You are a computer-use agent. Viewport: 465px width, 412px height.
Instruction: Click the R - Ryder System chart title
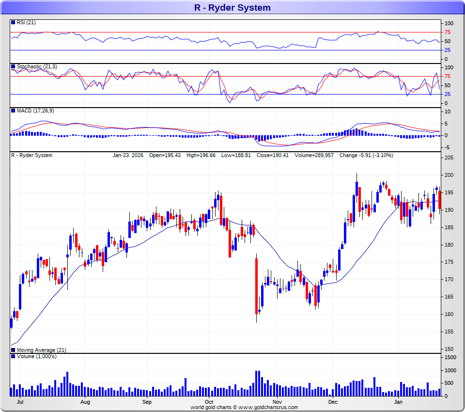click(232, 7)
